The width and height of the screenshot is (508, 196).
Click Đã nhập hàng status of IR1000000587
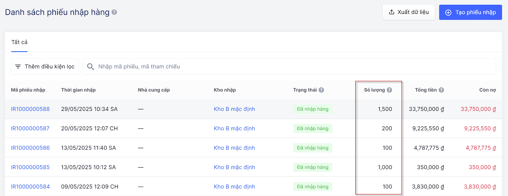[313, 128]
